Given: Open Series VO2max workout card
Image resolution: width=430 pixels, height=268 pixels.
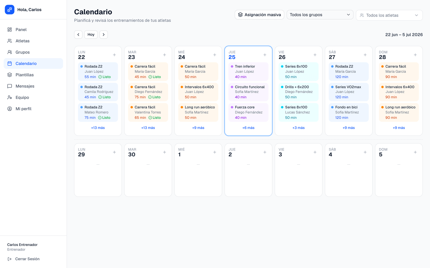Looking at the screenshot, I should coord(349,92).
